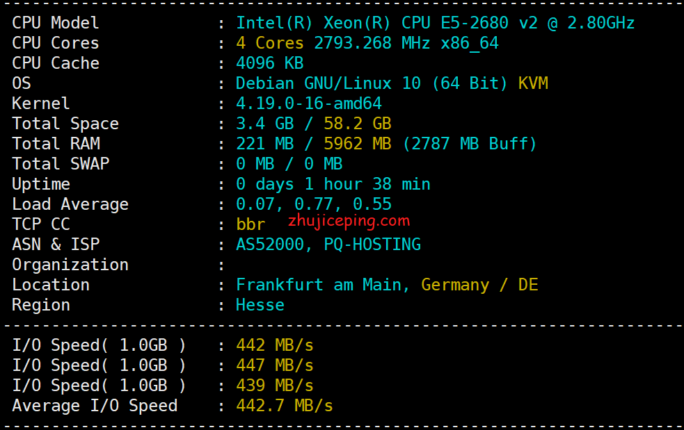This screenshot has height=430, width=684.
Task: Select the 442.7 MB/s average value
Action: click(285, 406)
